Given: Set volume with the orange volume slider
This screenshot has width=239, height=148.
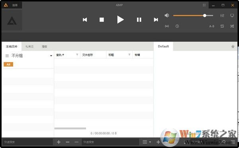Looking at the screenshot, I should [193, 16].
